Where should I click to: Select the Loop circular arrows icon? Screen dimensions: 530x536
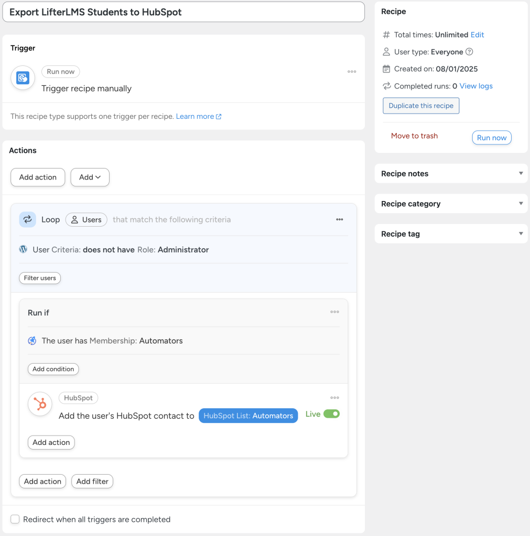click(x=27, y=219)
